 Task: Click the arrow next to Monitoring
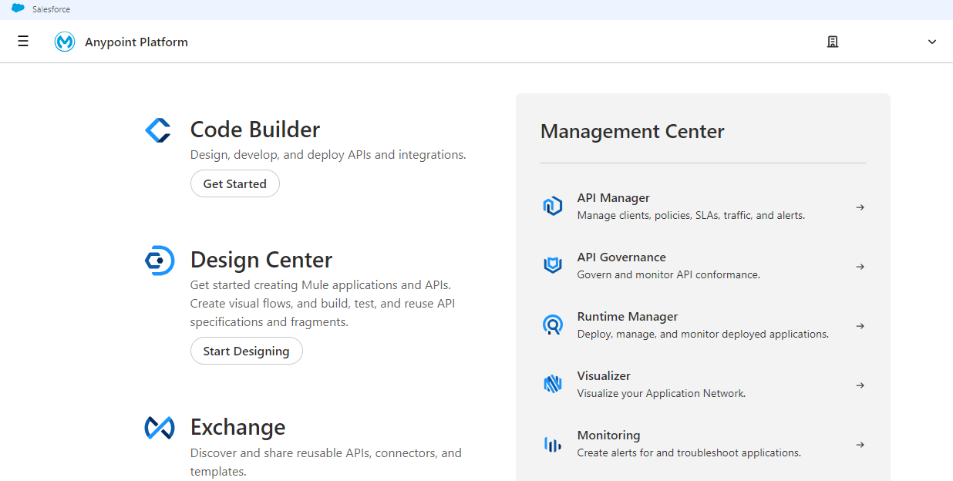[x=860, y=445]
